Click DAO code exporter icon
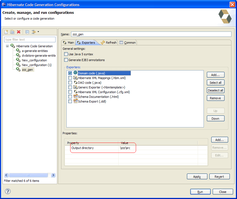Image resolution: width=237 pixels, height=199 pixels. 75,82
